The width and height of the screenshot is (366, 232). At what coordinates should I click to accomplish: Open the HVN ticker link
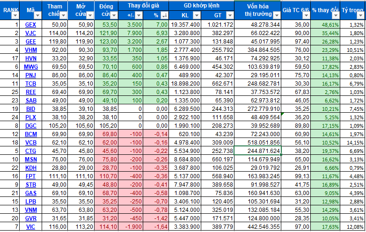[x=30, y=58]
